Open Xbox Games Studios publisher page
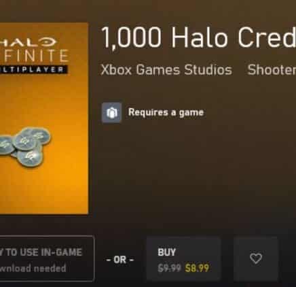Image resolution: width=296 pixels, height=287 pixels. click(x=166, y=69)
